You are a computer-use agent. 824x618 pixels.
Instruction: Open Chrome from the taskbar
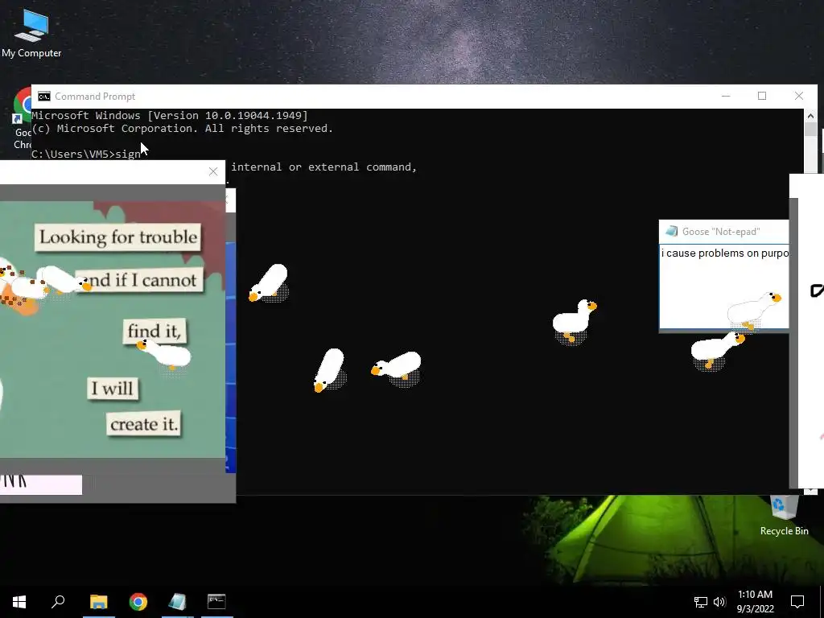coord(138,602)
